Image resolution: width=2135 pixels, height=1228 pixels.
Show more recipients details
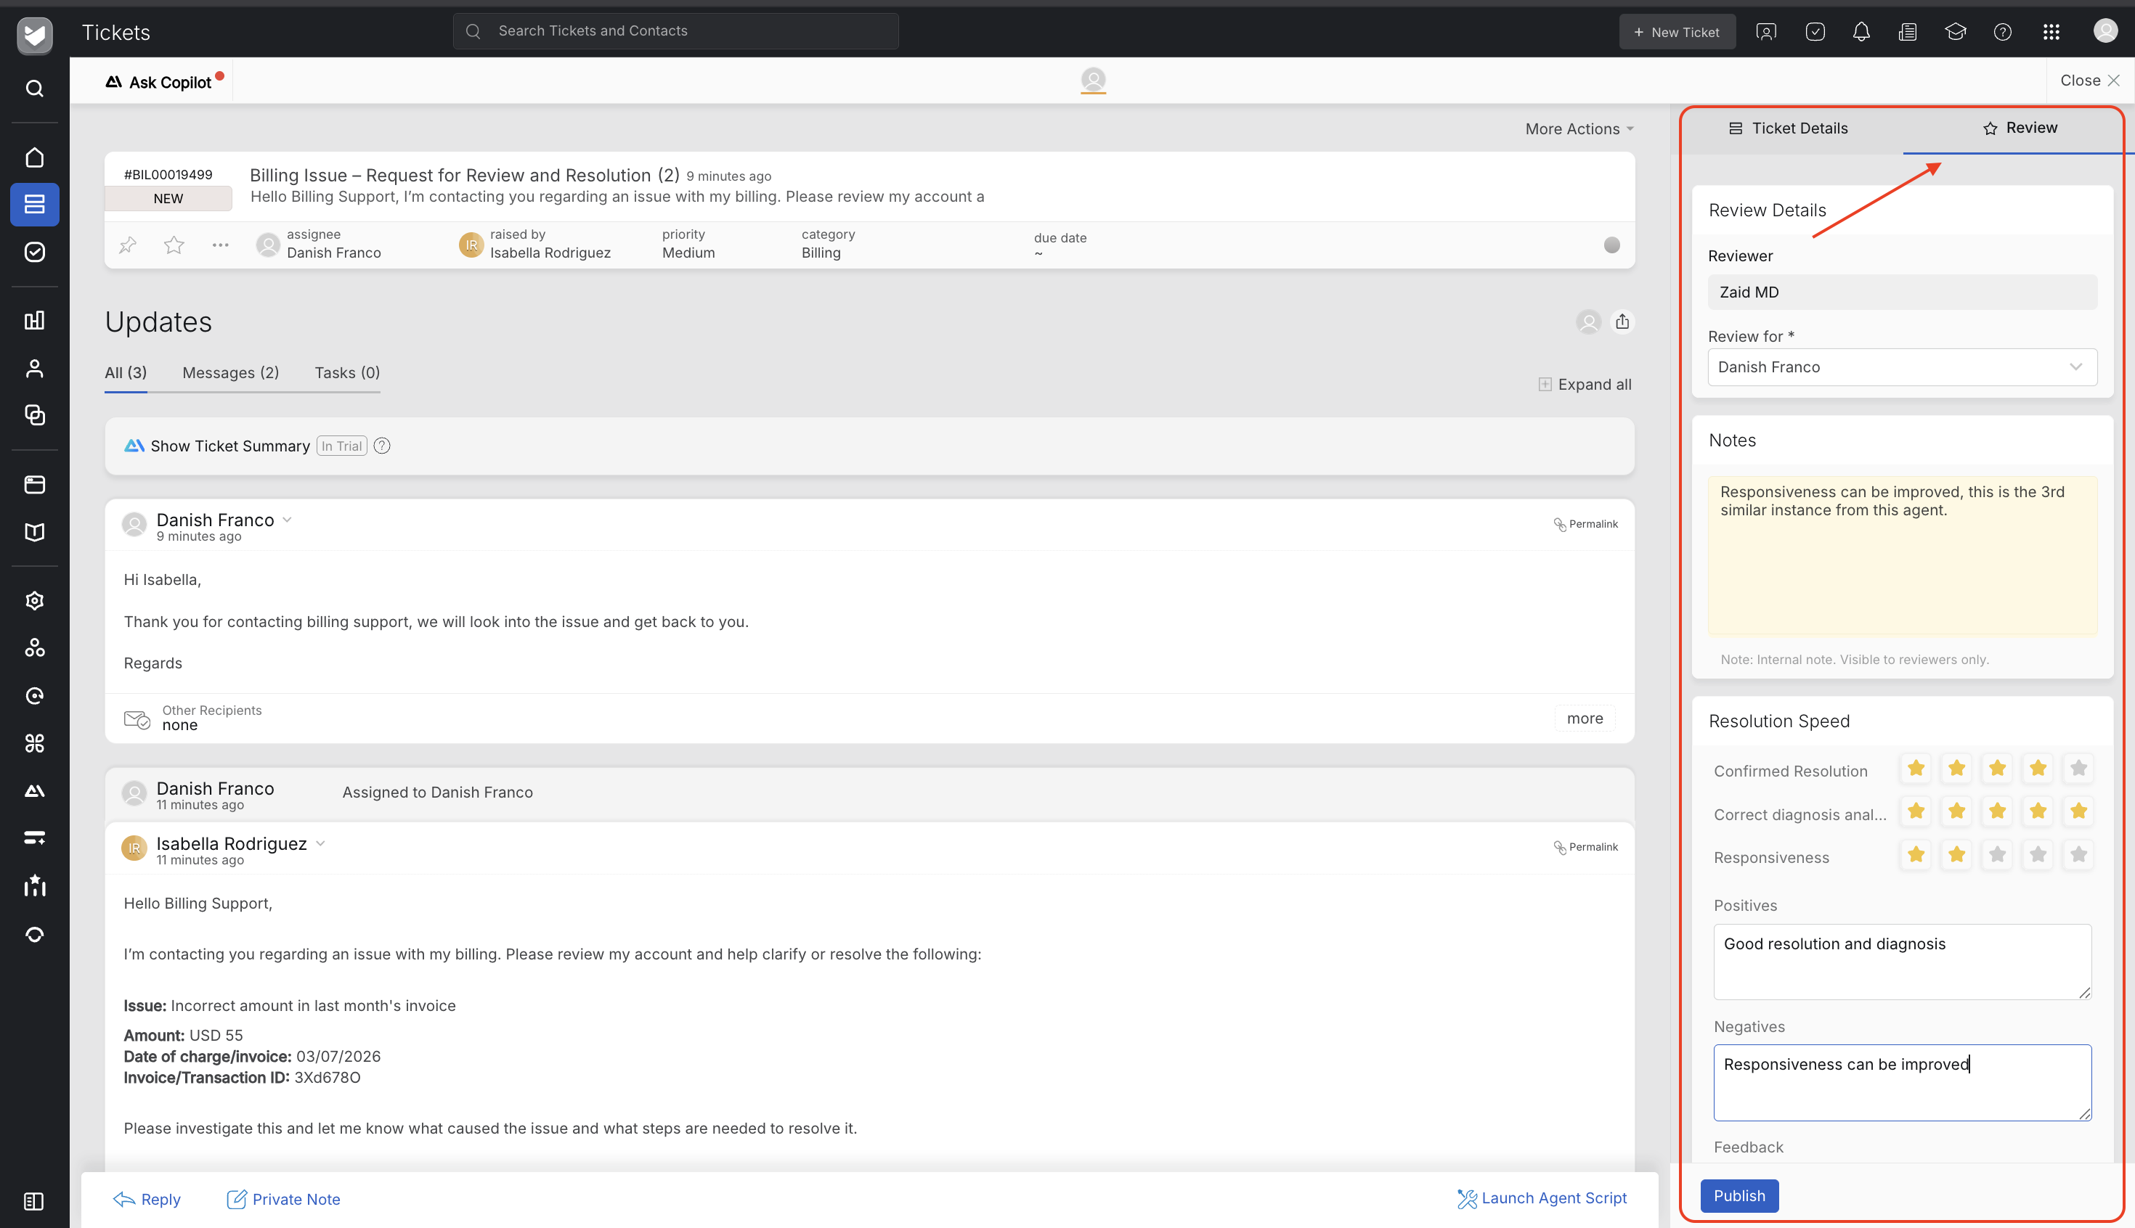(x=1585, y=719)
